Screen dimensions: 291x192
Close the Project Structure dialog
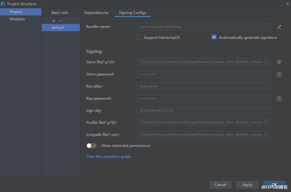(287, 4)
